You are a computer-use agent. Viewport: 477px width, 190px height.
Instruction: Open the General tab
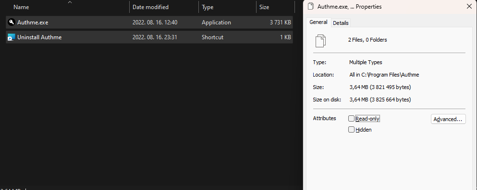pyautogui.click(x=318, y=22)
